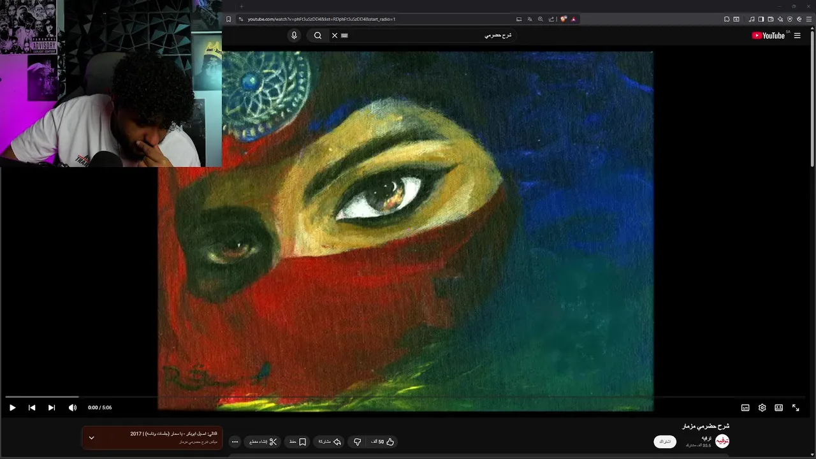
Task: Open Leo AI sparkle icon
Action: pyautogui.click(x=780, y=19)
